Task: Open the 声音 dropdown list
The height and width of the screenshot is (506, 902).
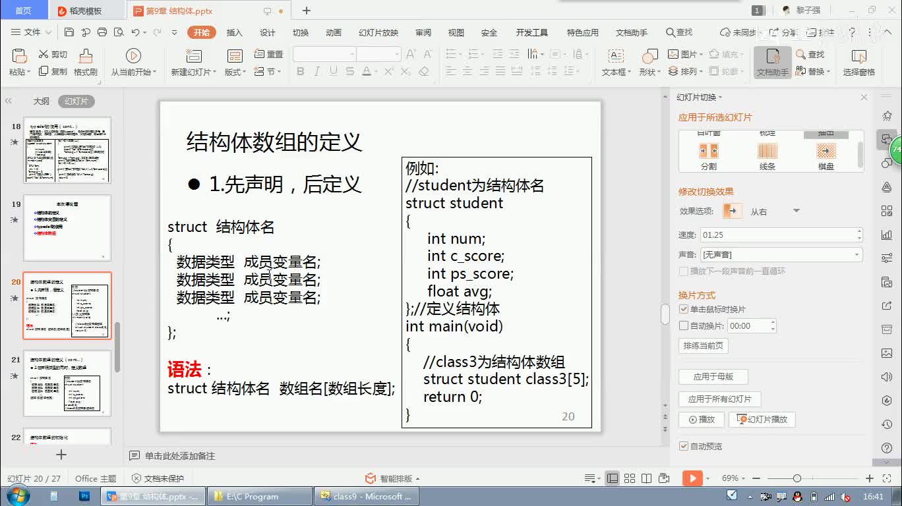Action: click(857, 254)
